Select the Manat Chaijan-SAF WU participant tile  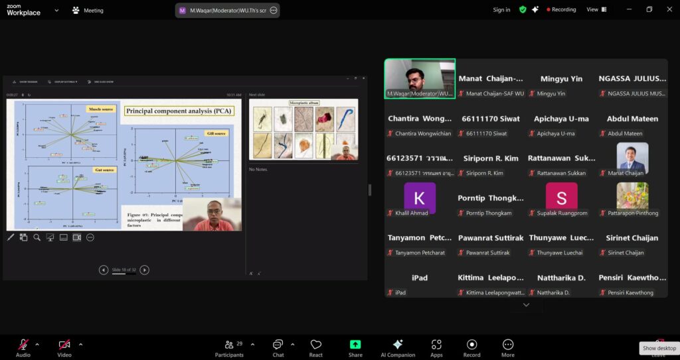click(x=491, y=86)
